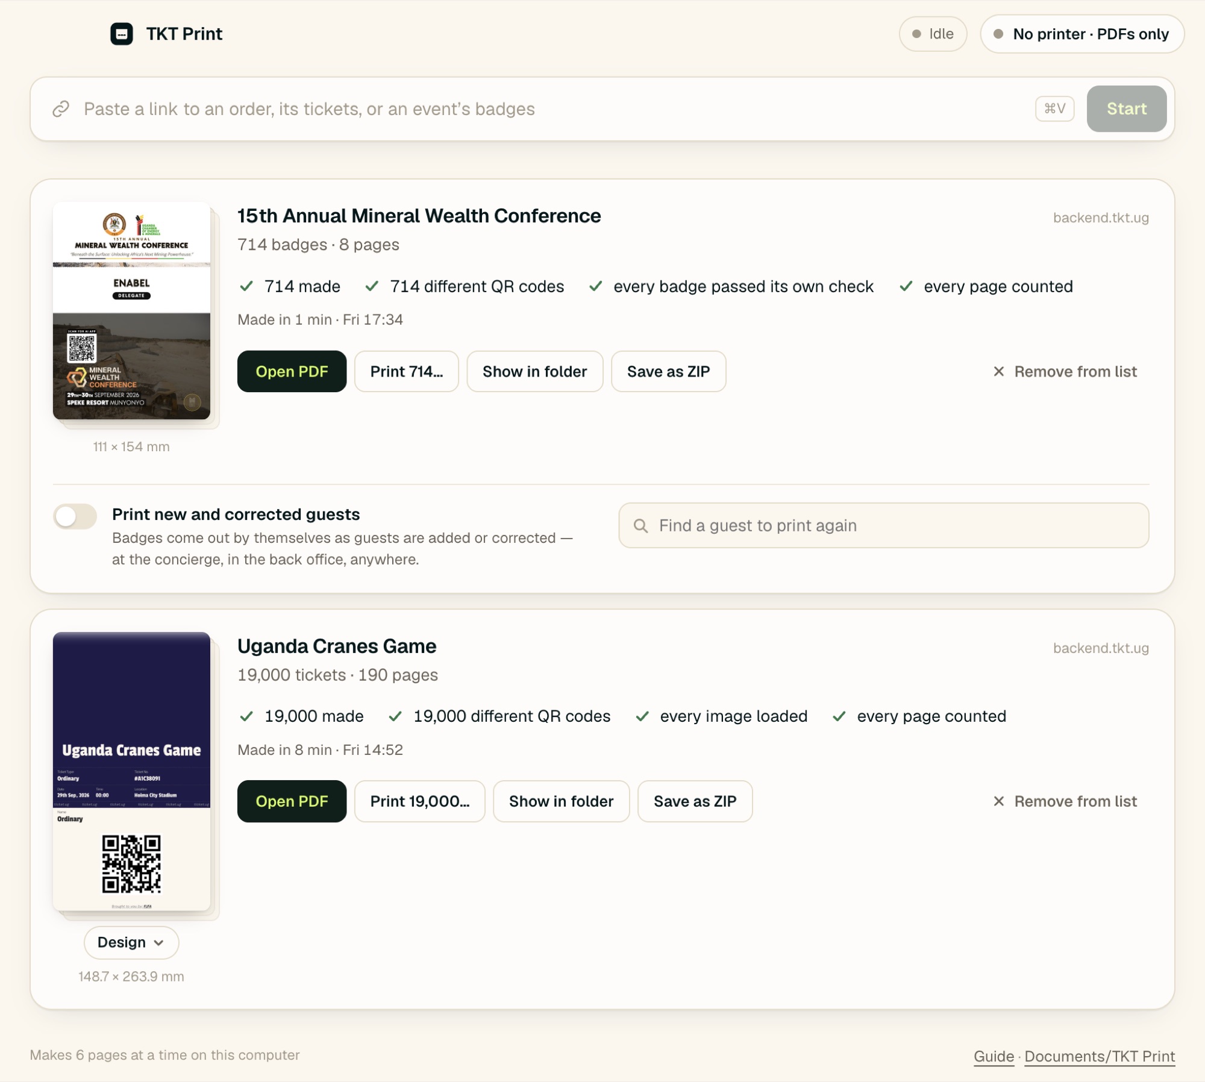Open the Guide link

coord(994,1056)
